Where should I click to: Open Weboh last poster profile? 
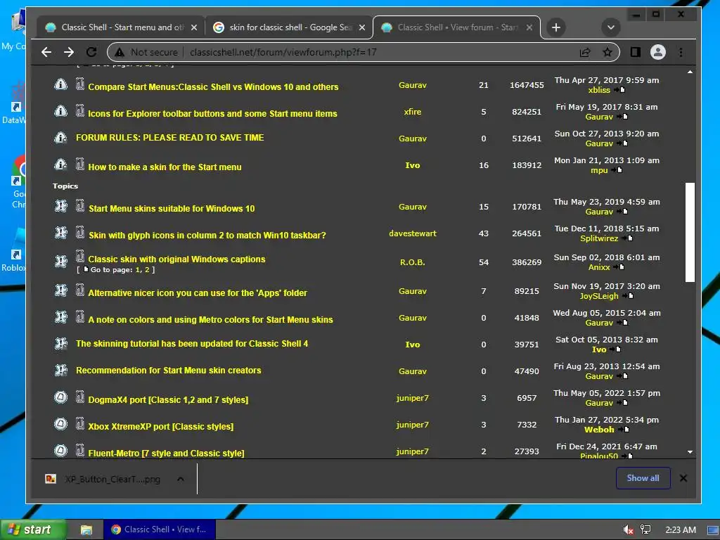point(599,430)
